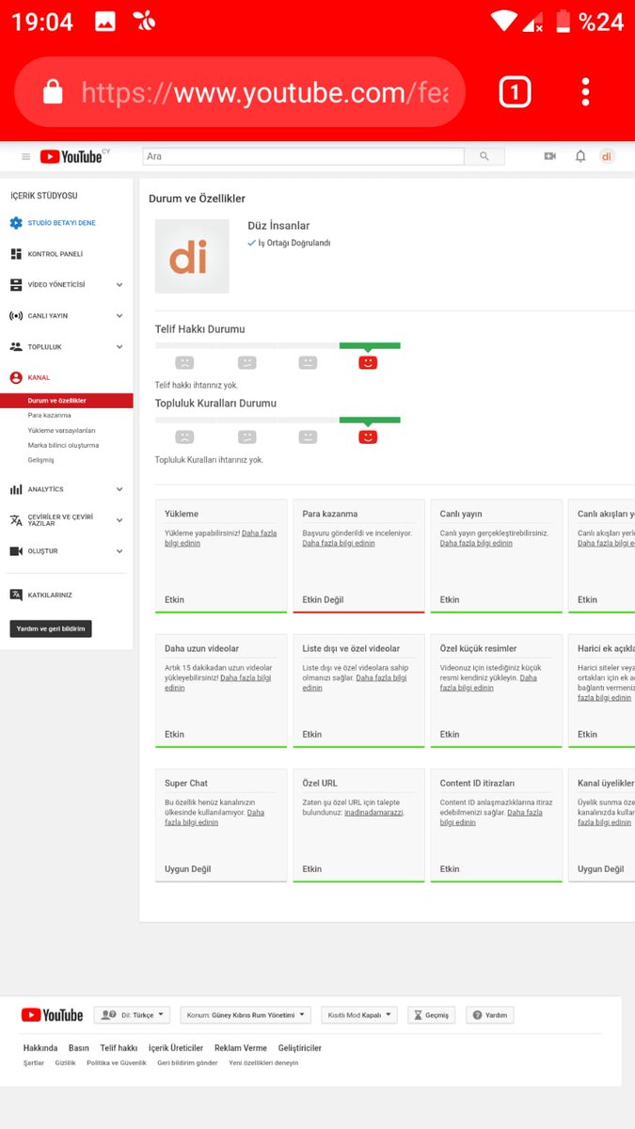The width and height of the screenshot is (635, 1129).
Task: Select Durum ve özellikler menu item
Action: [67, 401]
